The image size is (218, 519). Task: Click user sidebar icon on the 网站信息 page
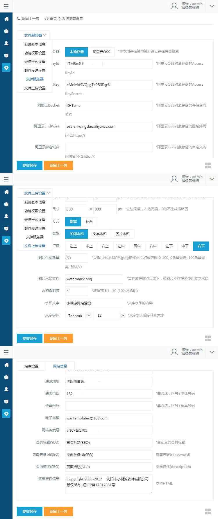(x=6, y=389)
